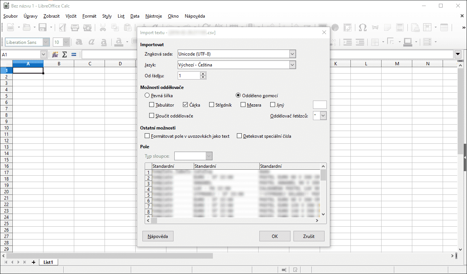Click the Od řádku number field
The image size is (467, 274).
189,76
